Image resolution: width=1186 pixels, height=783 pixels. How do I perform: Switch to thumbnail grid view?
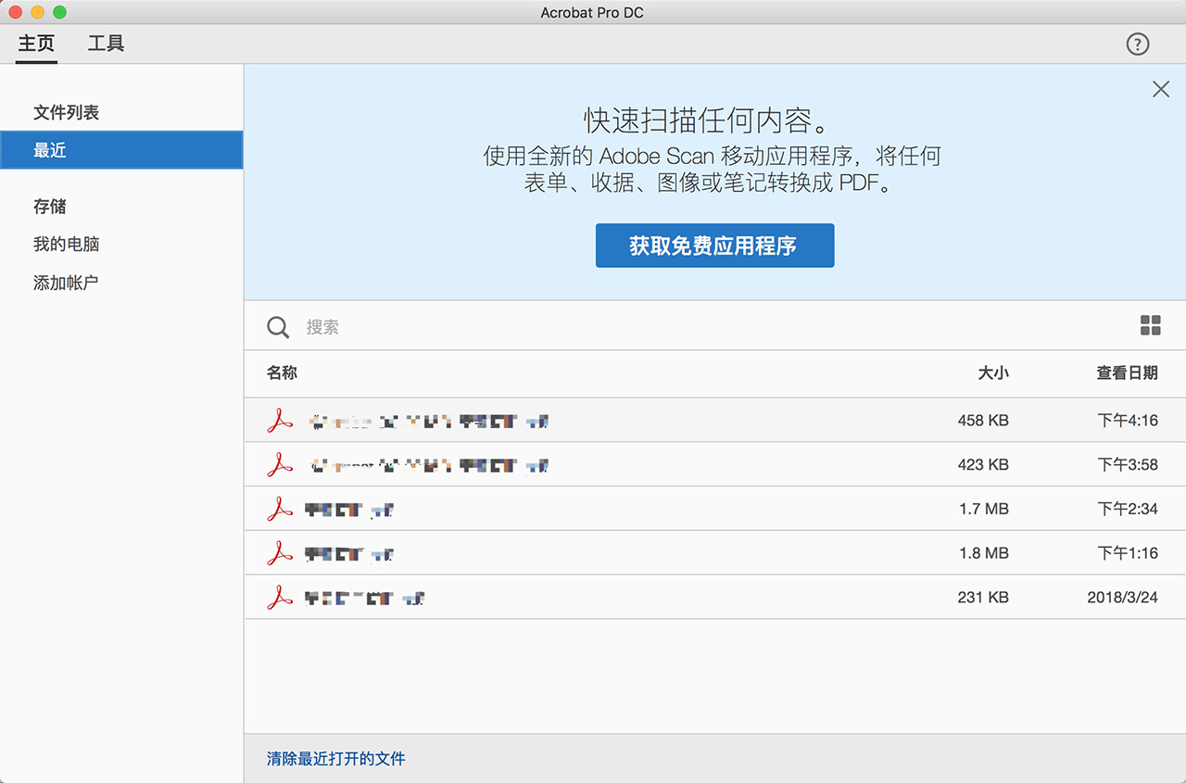pos(1150,325)
